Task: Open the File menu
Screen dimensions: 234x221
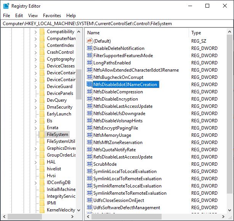Action: tap(6, 16)
